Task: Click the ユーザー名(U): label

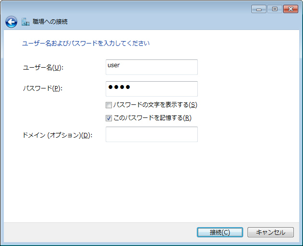Action: click(43, 68)
